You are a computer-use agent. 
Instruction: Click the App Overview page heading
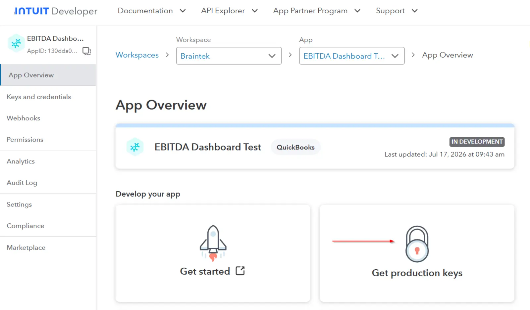(161, 105)
